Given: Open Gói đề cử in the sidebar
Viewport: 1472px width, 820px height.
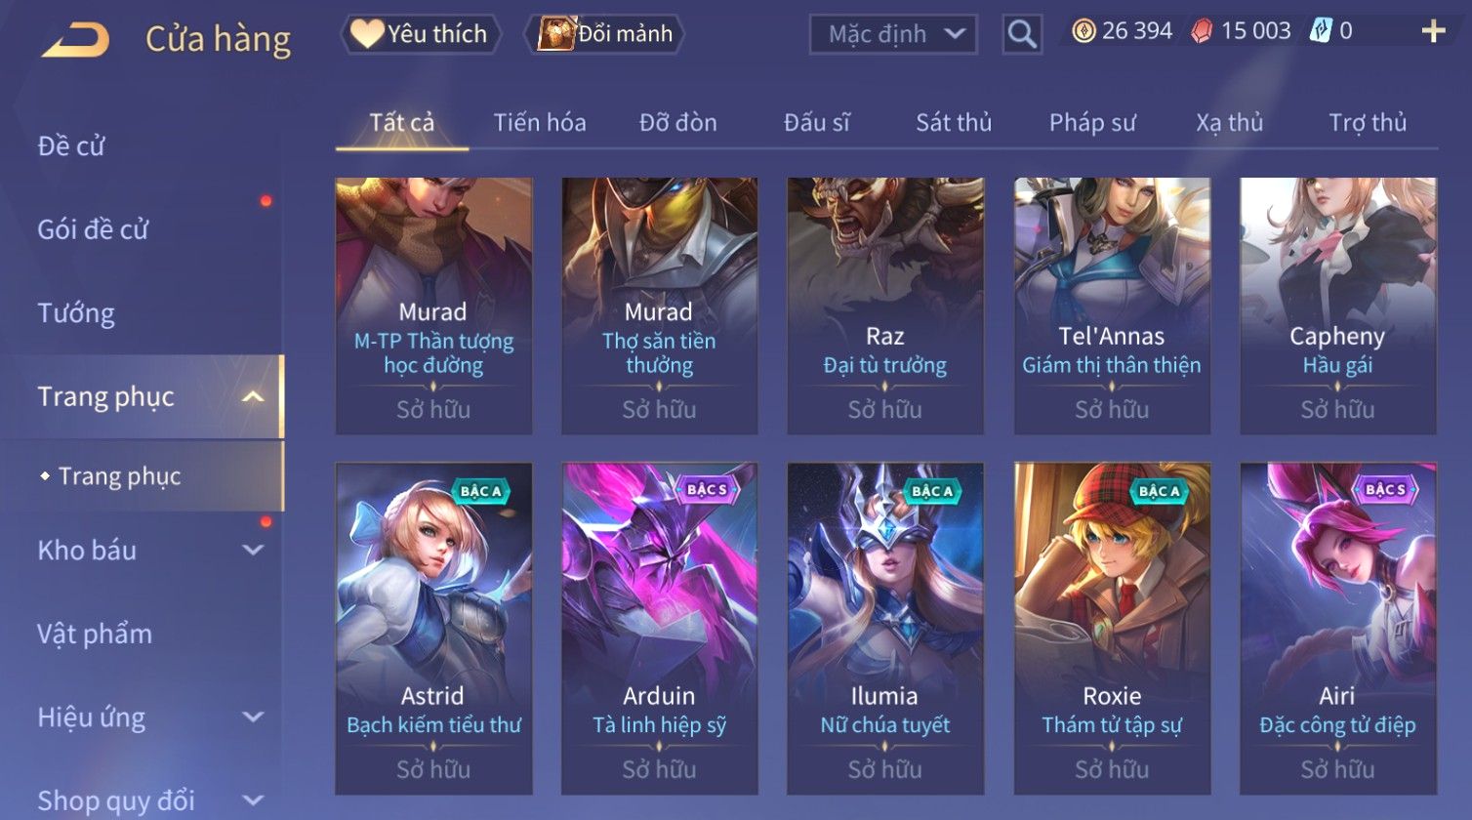Looking at the screenshot, I should 93,229.
